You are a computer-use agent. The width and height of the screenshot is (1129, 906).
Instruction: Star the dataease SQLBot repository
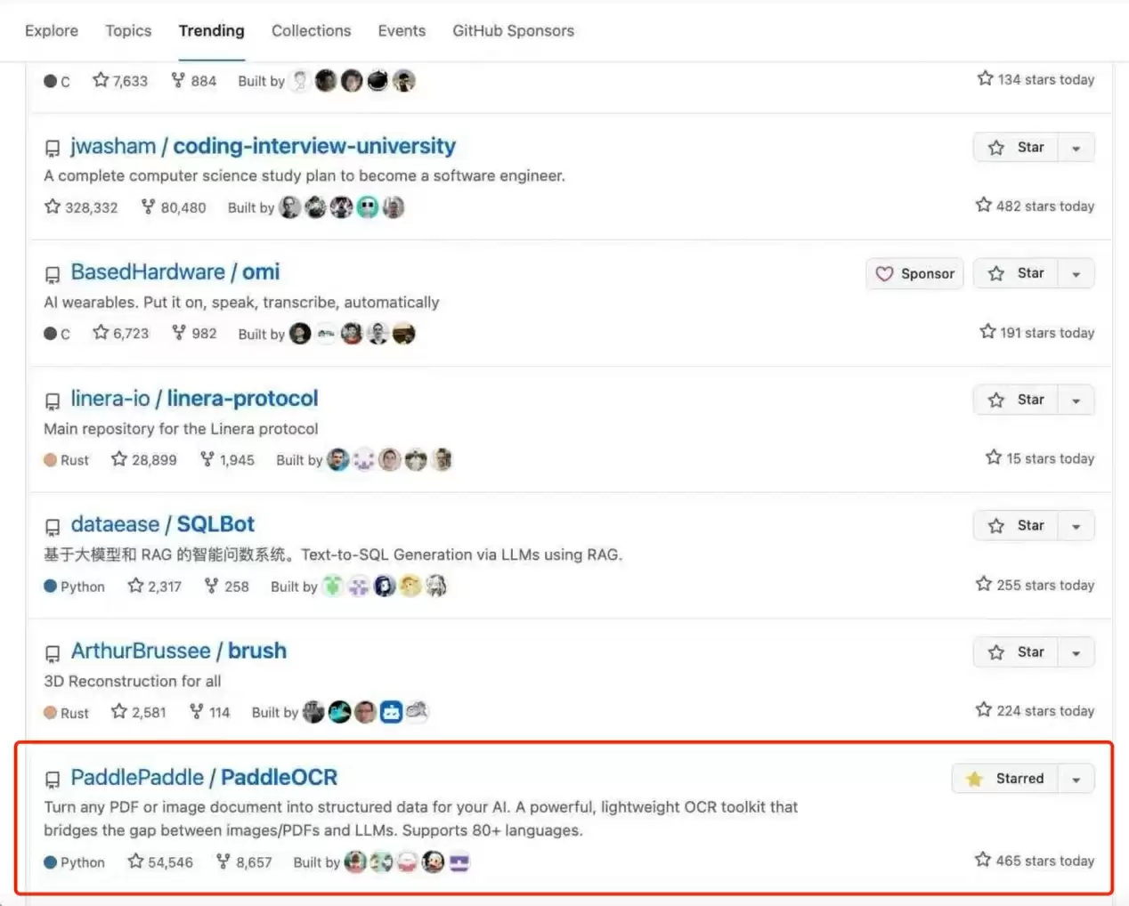pyautogui.click(x=1016, y=526)
